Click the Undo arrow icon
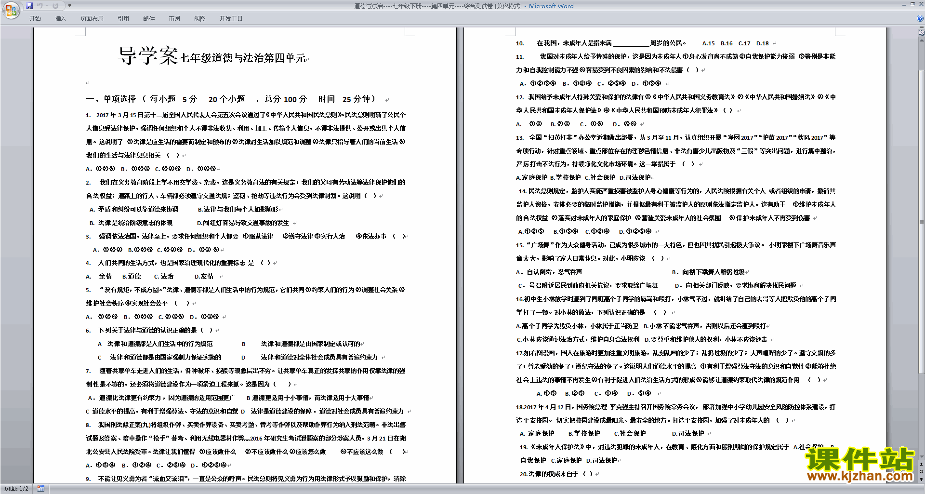 tap(40, 6)
